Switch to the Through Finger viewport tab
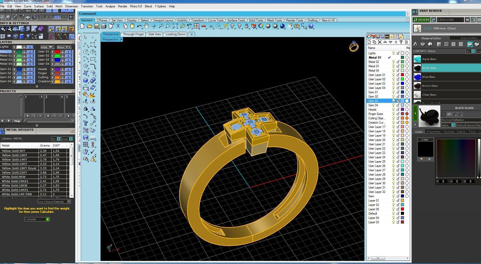Viewport: 481px width, 264px height. [x=133, y=34]
